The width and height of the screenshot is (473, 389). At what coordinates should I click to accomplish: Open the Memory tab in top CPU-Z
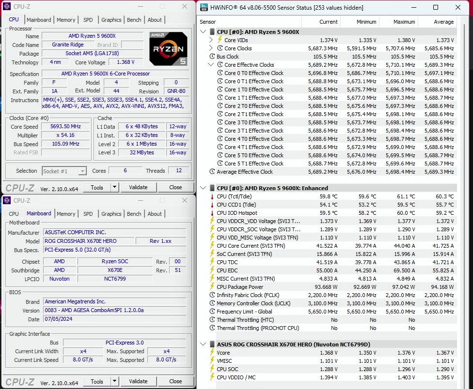[66, 20]
